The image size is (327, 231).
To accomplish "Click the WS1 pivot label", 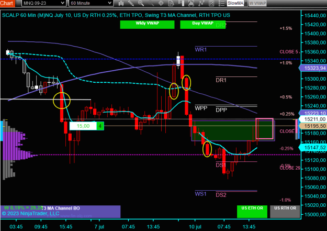I will 200,194.
